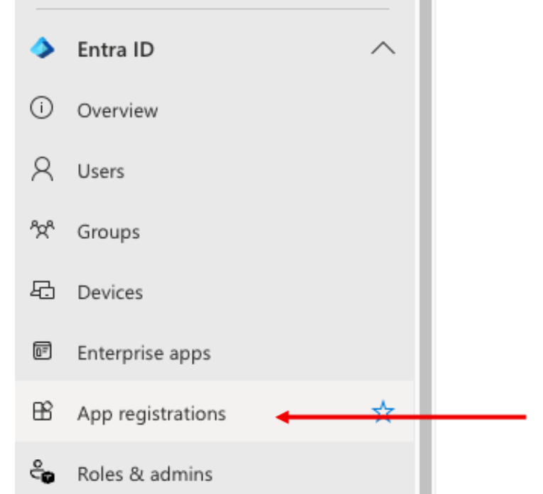Click the Devices monitor icon
543x494 pixels.
pos(42,290)
